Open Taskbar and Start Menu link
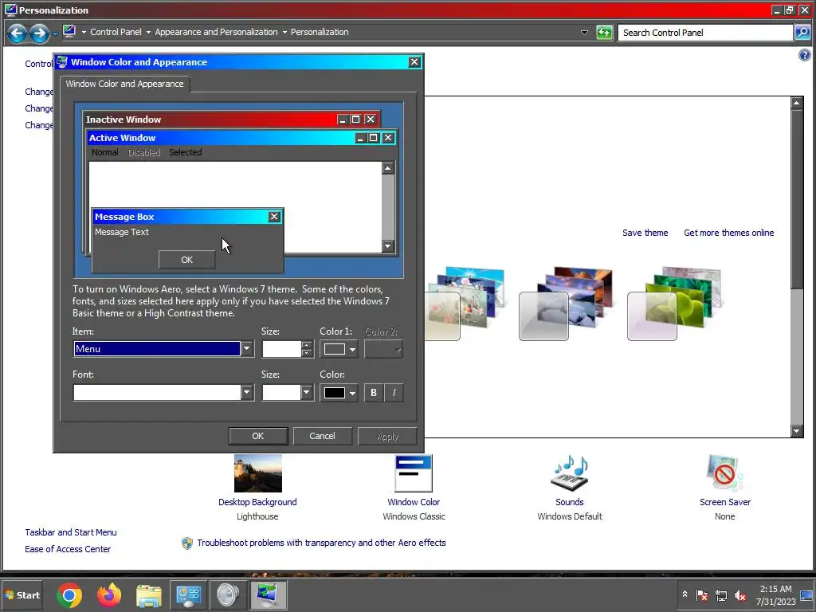 click(71, 532)
